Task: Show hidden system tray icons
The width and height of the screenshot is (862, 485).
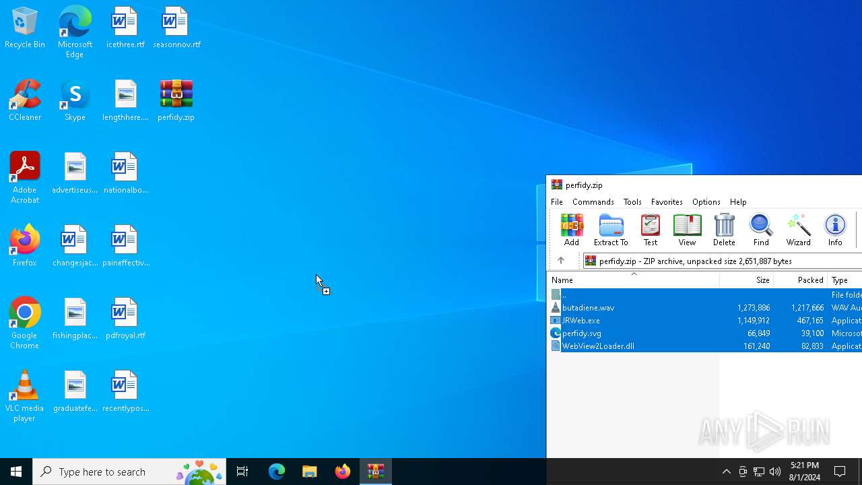Action: (726, 472)
